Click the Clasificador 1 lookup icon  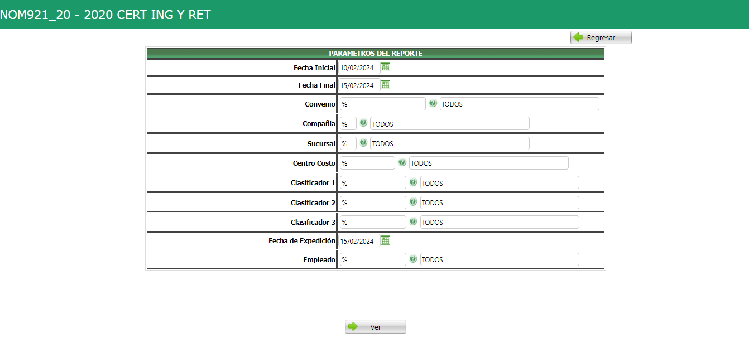pyautogui.click(x=413, y=182)
